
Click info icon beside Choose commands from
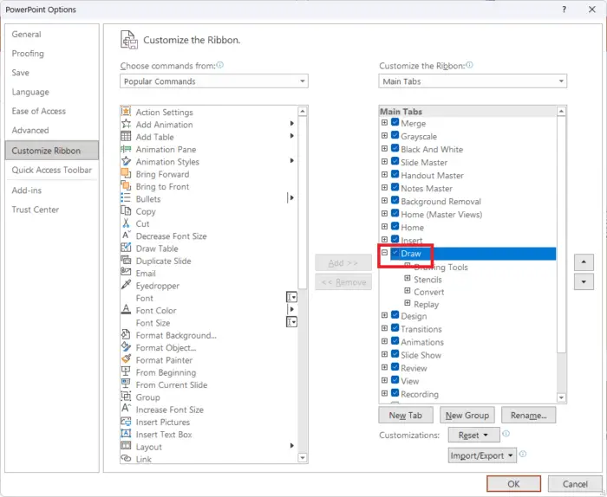220,65
